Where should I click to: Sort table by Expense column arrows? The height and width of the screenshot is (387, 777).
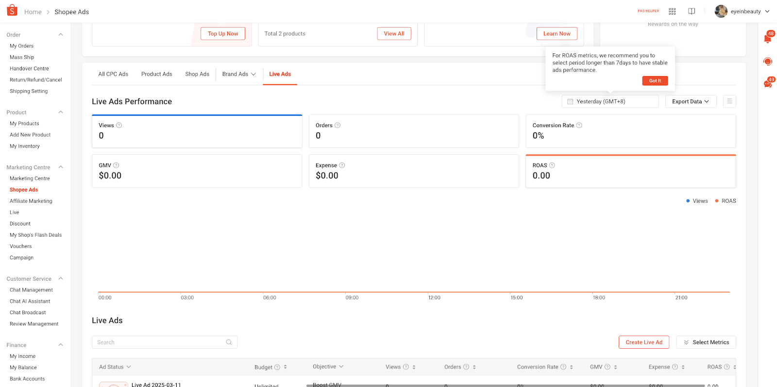pos(683,367)
